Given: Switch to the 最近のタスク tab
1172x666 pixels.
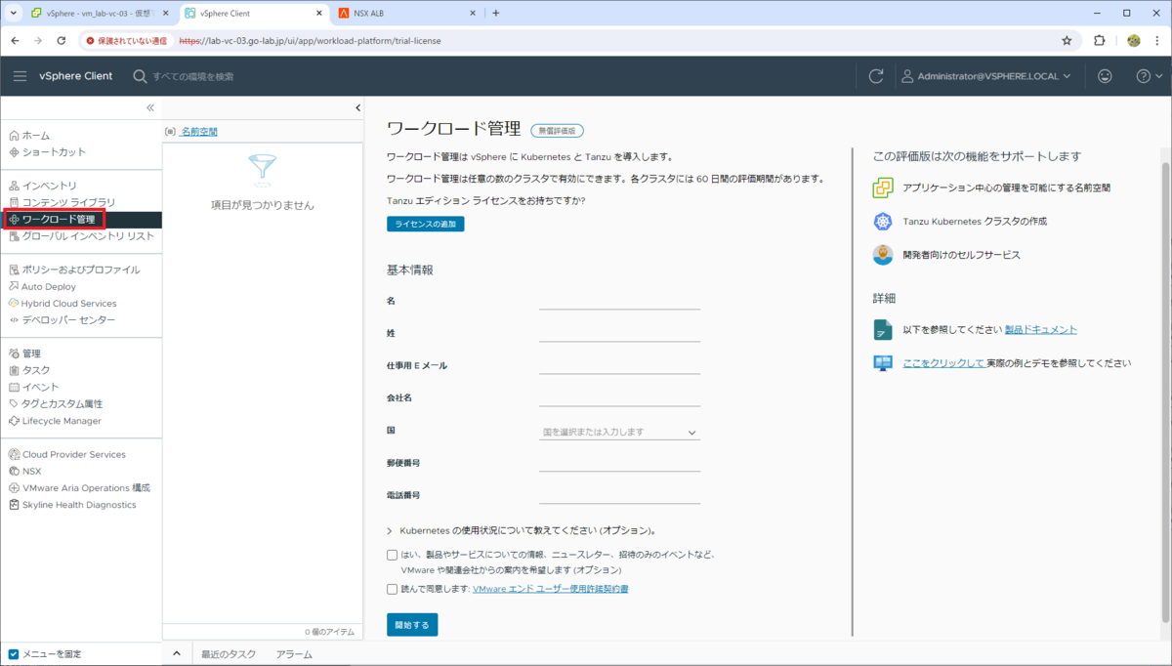Looking at the screenshot, I should click(229, 654).
